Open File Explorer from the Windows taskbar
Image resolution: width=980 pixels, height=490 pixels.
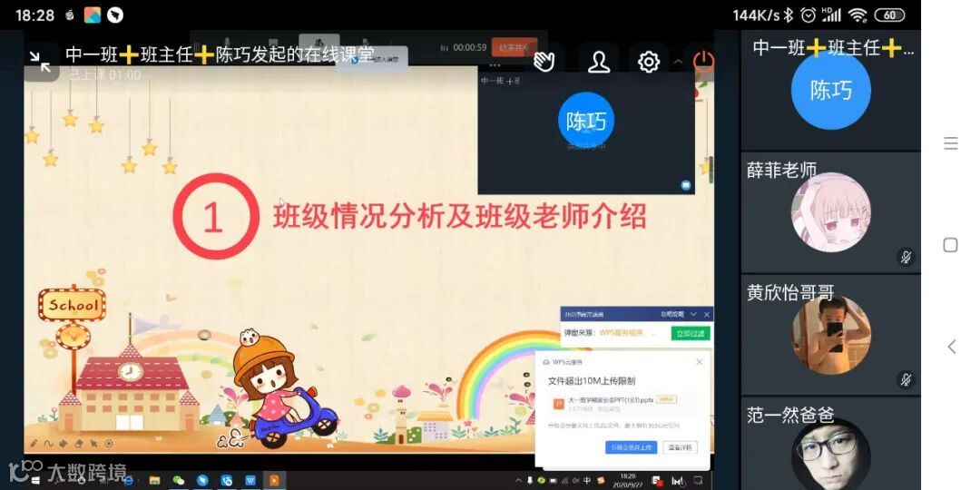154,481
